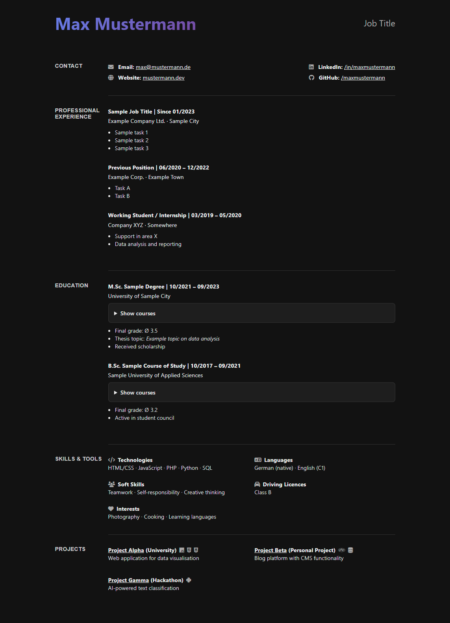Viewport: 450px width, 623px height.
Task: Click the globe icon next to Website
Action: (x=111, y=78)
